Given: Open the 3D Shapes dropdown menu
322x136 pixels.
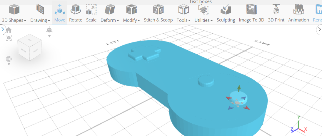Looking at the screenshot, I should tap(14, 14).
